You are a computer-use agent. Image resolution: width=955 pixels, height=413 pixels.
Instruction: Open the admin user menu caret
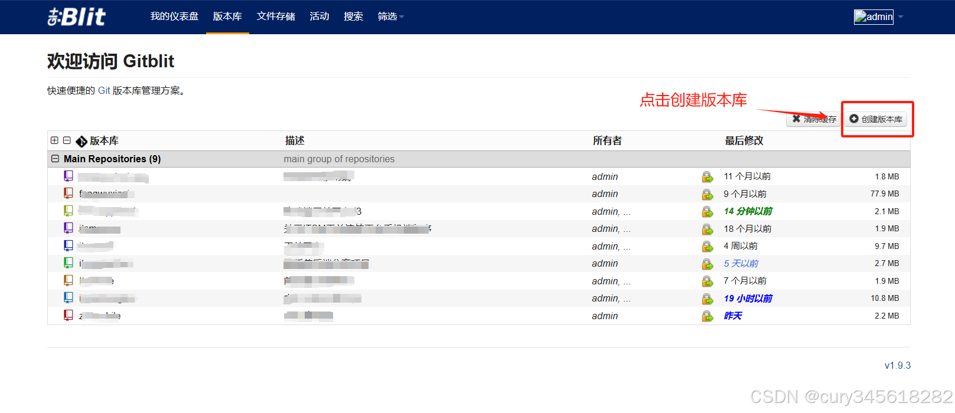pos(901,17)
